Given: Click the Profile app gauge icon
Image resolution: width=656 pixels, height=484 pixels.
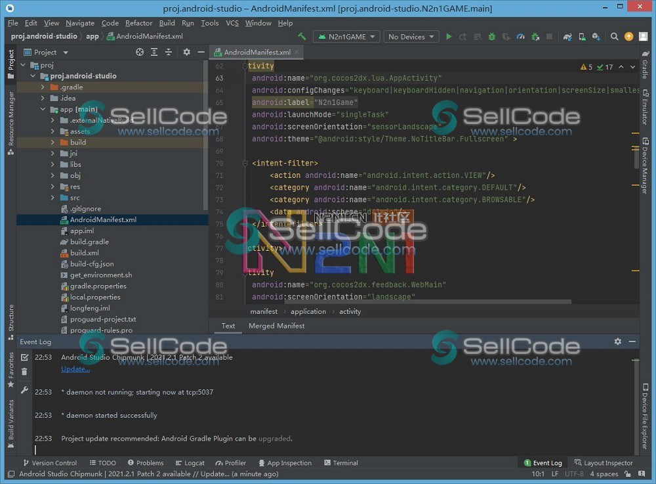Looking at the screenshot, I should point(521,37).
